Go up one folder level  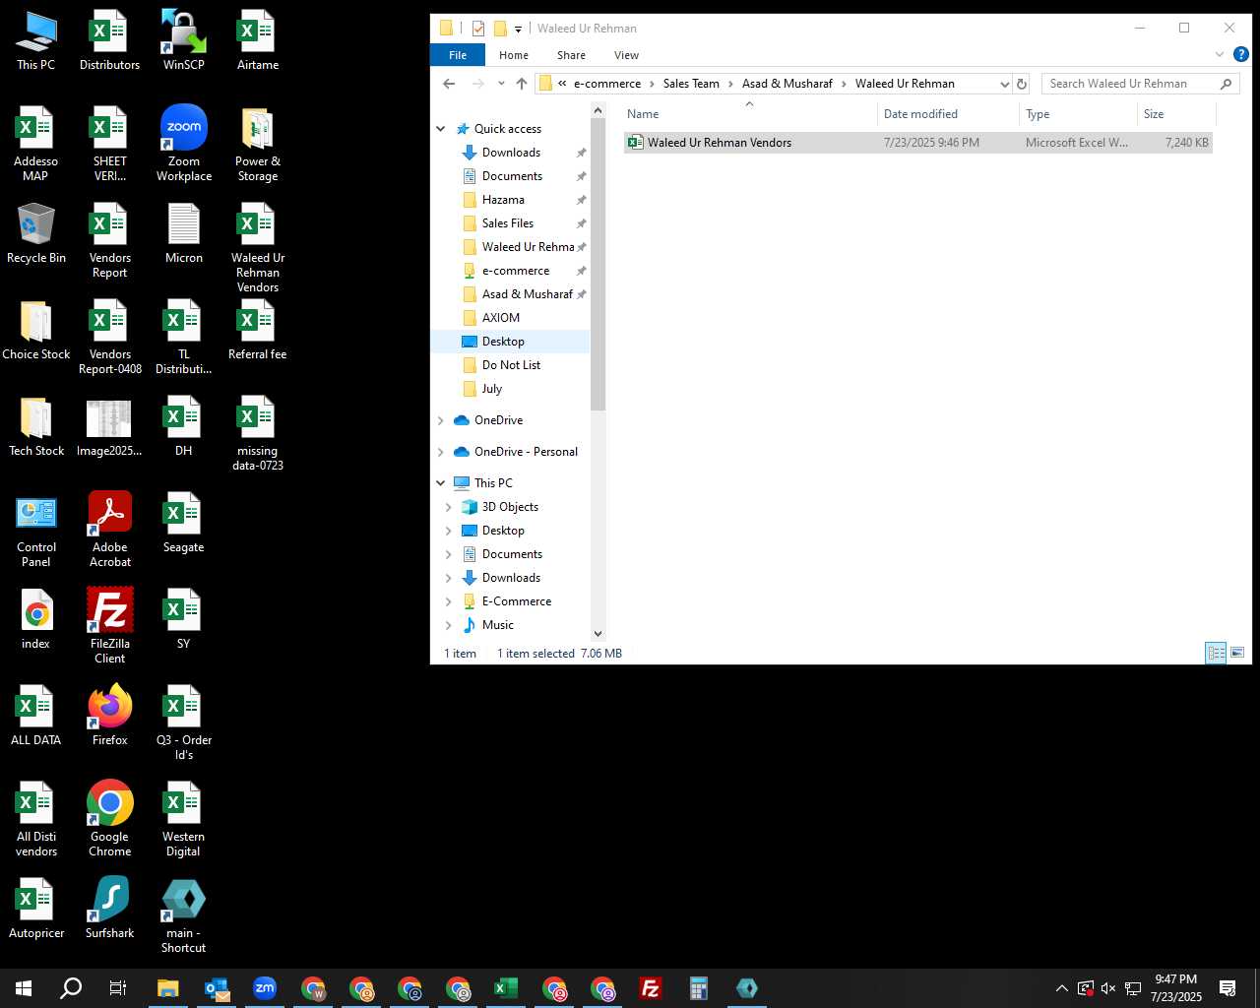tap(522, 84)
